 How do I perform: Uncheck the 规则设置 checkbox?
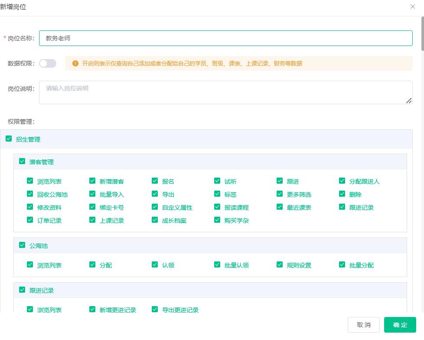tap(280, 265)
